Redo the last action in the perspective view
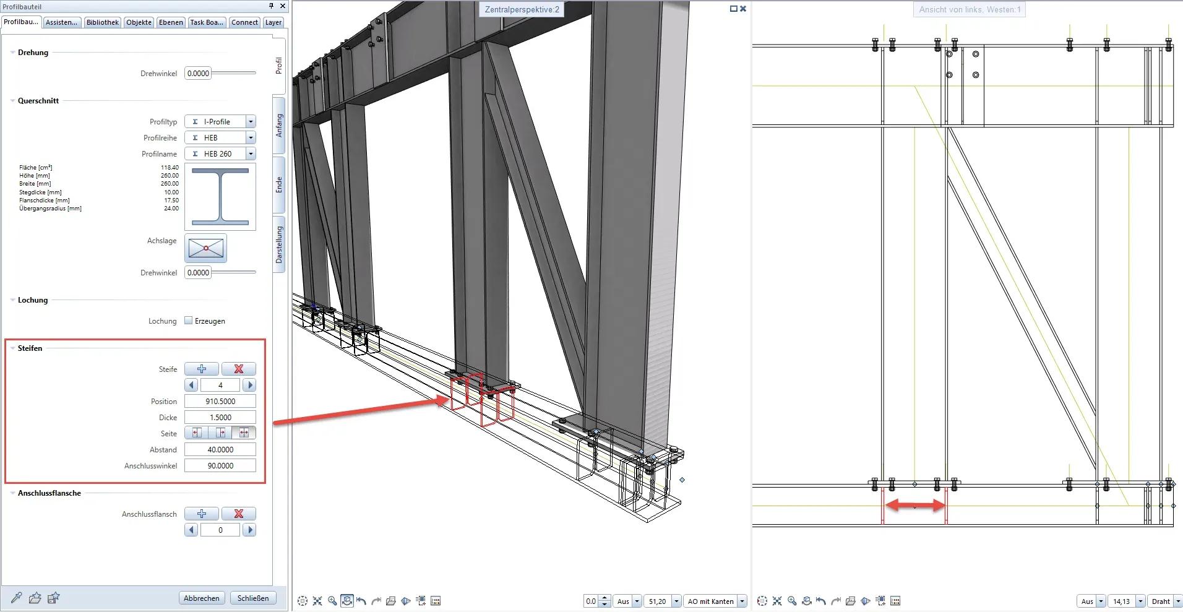 click(376, 600)
